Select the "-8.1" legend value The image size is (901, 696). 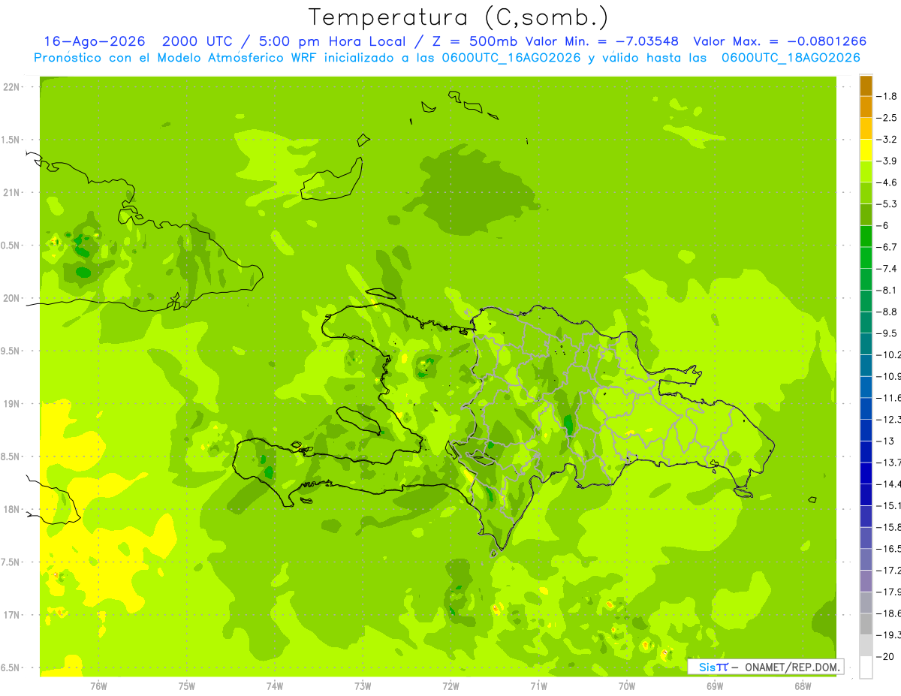point(887,291)
